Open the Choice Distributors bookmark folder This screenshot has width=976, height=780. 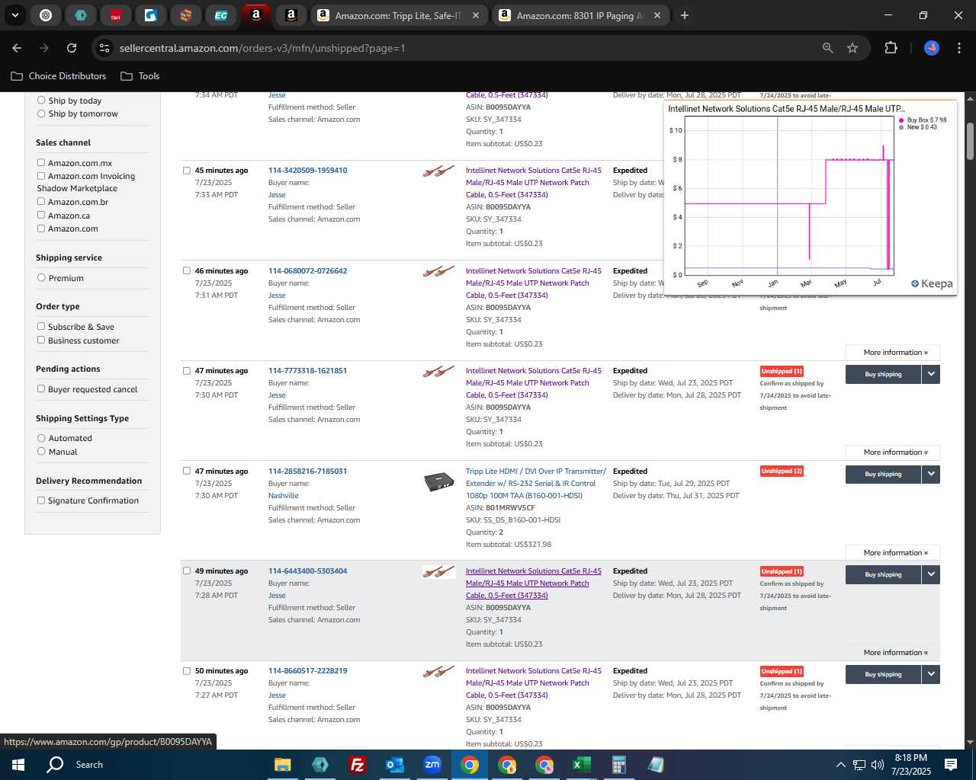click(x=59, y=76)
